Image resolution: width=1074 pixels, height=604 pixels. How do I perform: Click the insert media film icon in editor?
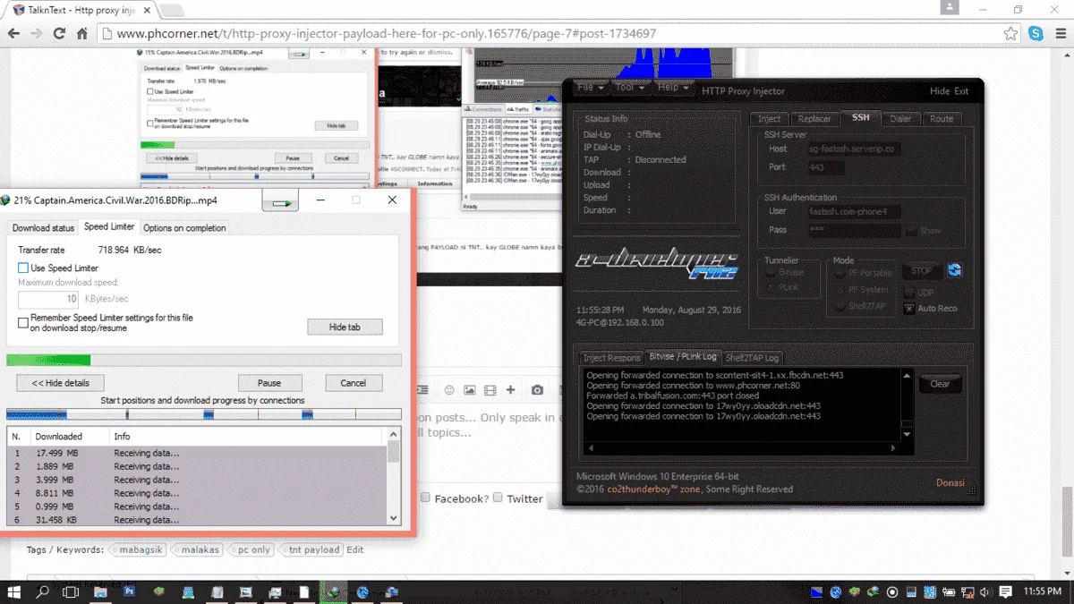(x=490, y=390)
